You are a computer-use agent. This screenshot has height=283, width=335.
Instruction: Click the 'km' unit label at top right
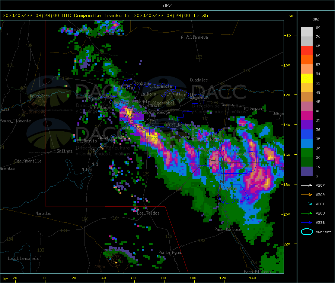coord(291,16)
